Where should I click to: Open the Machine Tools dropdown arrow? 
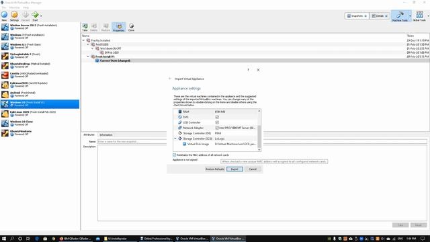point(410,16)
